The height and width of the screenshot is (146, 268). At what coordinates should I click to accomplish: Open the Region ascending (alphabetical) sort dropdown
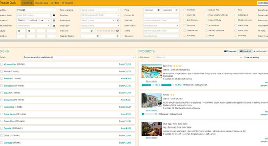79,57
